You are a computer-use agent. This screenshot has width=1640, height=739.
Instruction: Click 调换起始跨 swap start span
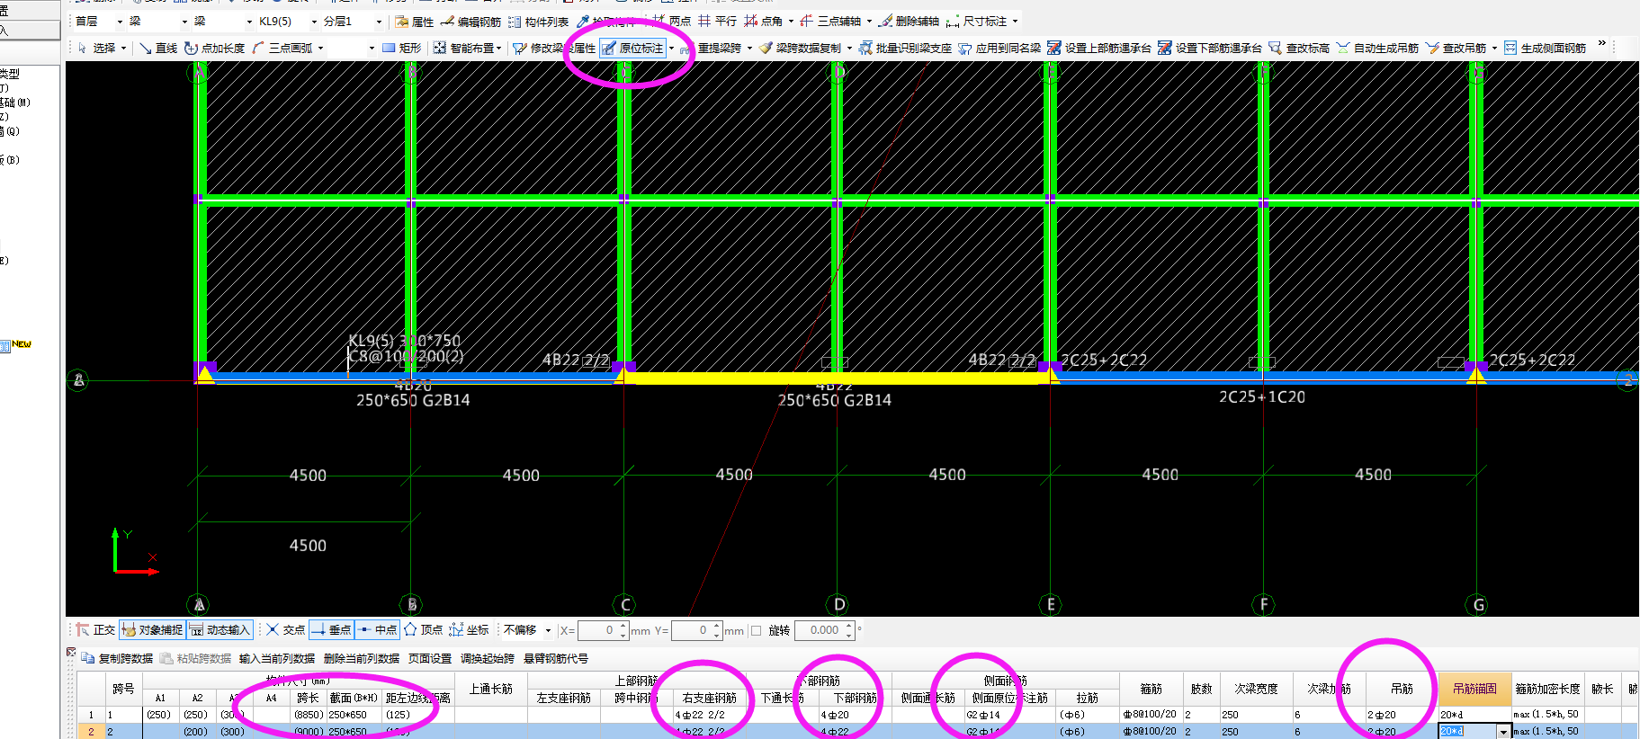click(488, 659)
